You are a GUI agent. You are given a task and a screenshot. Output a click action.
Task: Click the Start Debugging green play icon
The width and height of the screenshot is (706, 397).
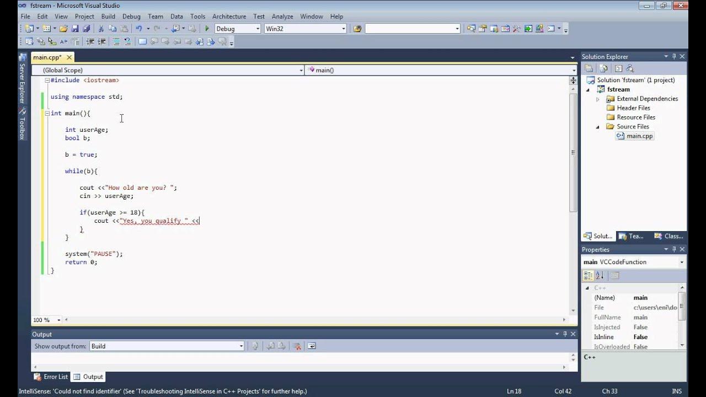click(207, 29)
